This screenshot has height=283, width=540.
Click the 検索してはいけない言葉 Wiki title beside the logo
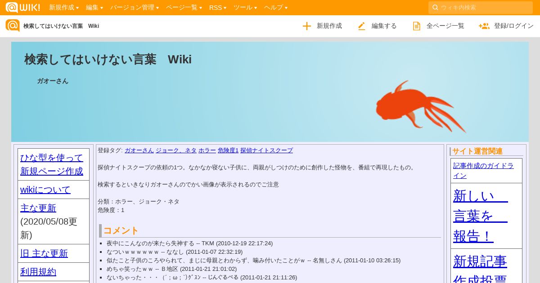point(61,26)
